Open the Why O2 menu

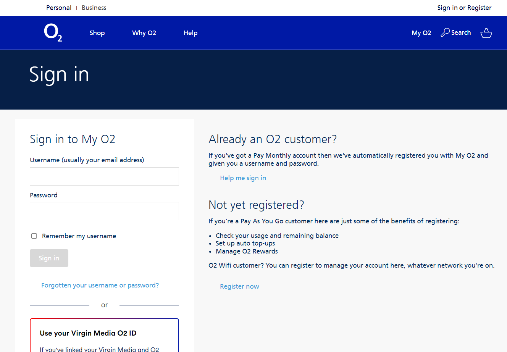144,33
